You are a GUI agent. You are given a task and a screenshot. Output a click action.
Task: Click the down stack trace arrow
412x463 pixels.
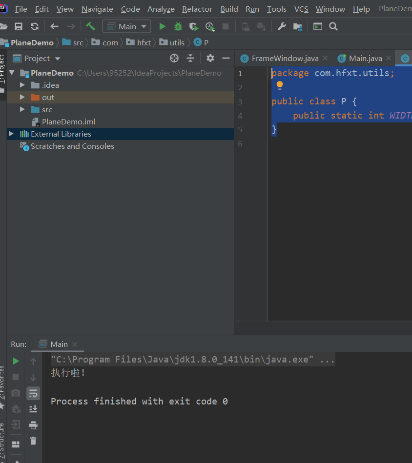tap(33, 377)
